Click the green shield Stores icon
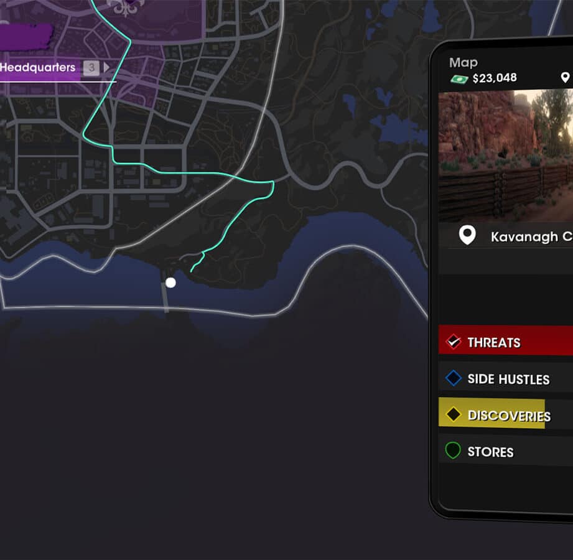The image size is (573, 560). coord(453,450)
